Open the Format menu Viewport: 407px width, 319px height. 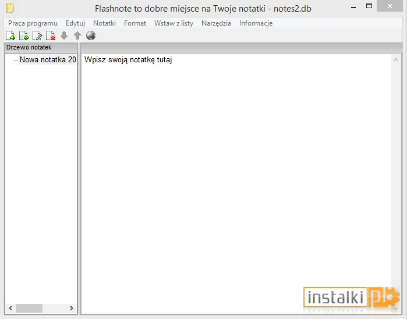135,23
